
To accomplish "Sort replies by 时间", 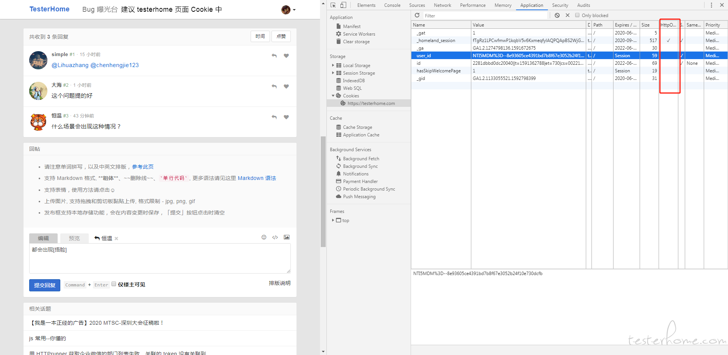I will point(260,36).
